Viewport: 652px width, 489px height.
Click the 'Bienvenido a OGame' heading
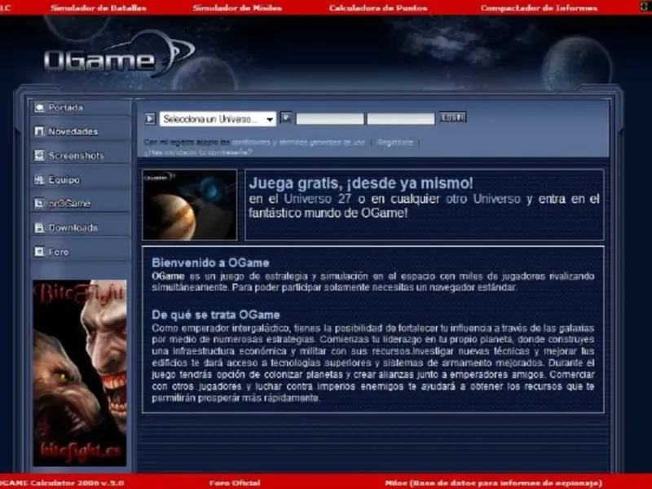[210, 262]
